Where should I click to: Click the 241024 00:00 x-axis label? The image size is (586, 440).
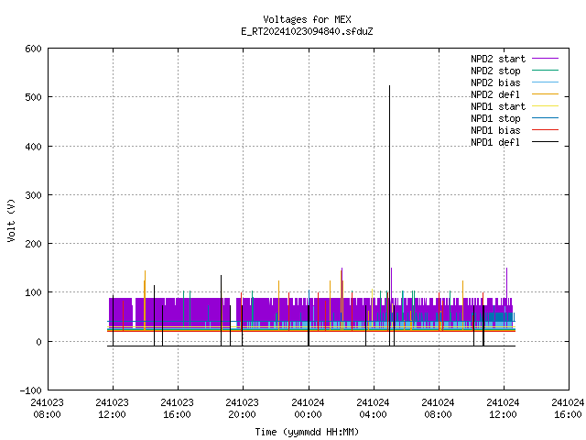(308, 409)
